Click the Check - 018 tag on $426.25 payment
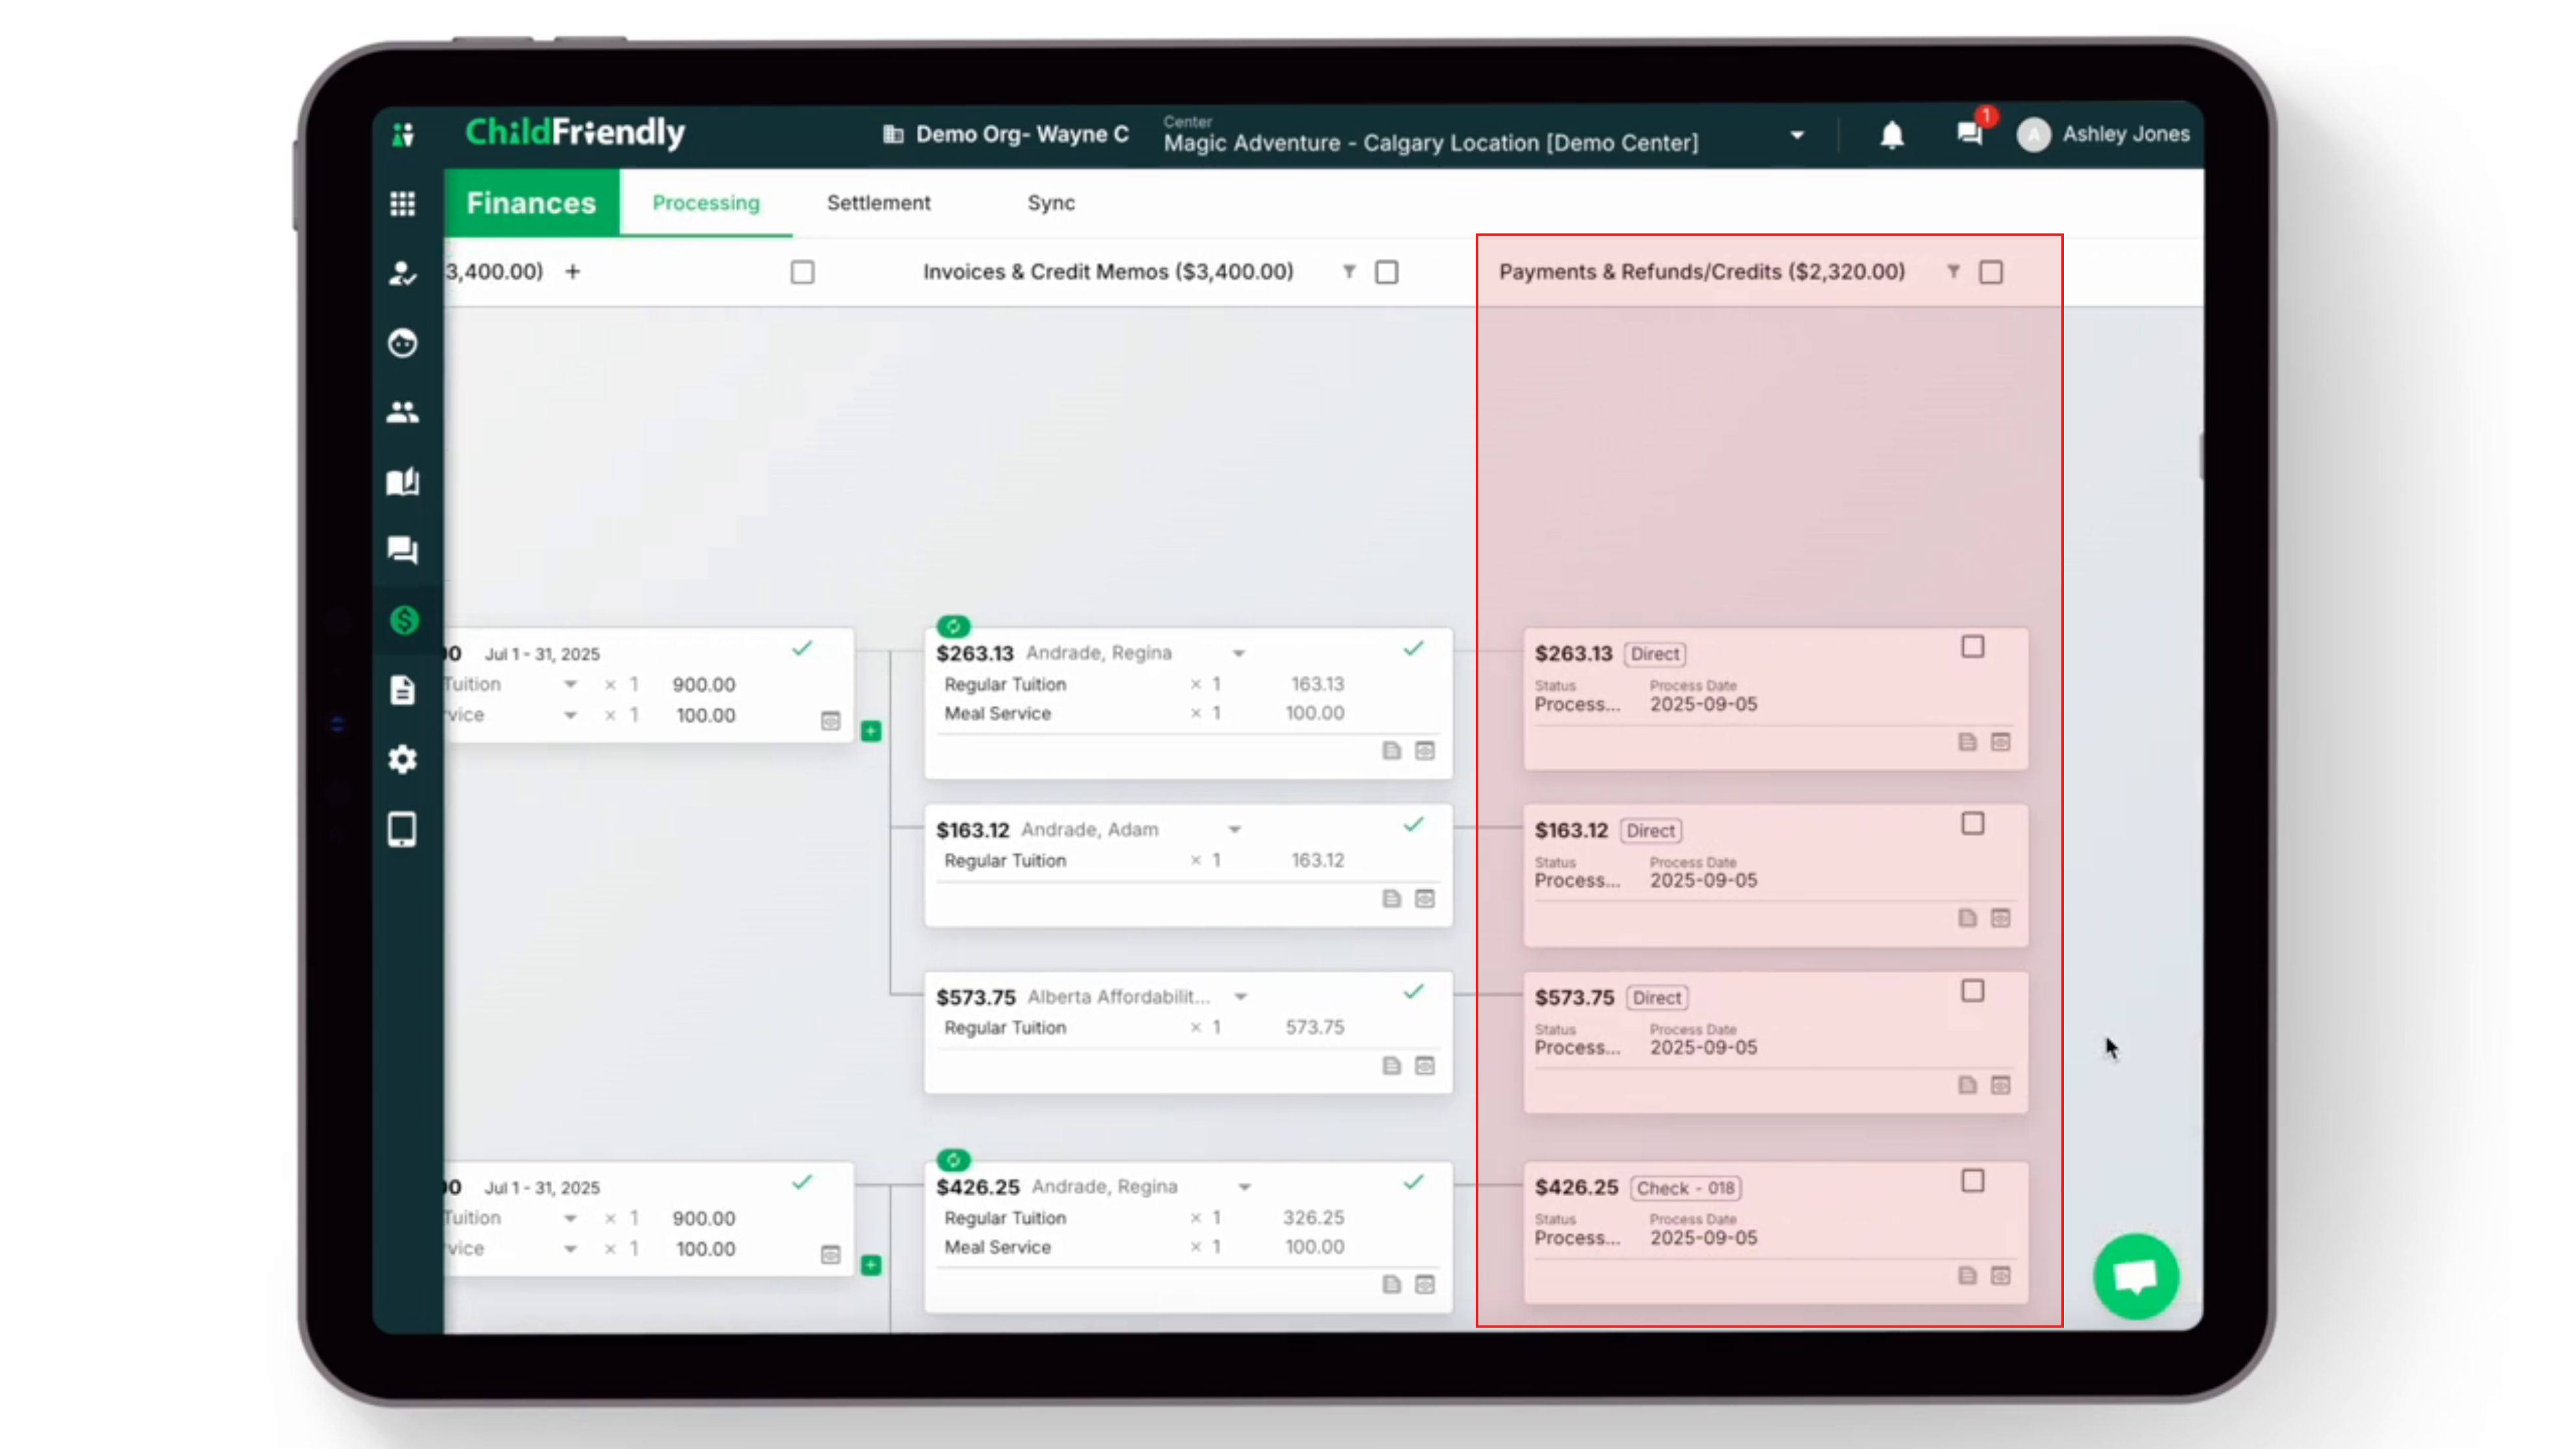 pos(1686,1188)
